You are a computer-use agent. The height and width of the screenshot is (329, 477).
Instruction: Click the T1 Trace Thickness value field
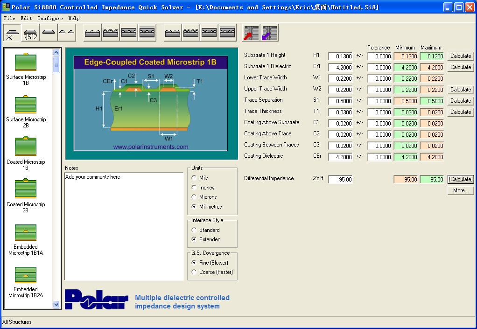coord(340,112)
